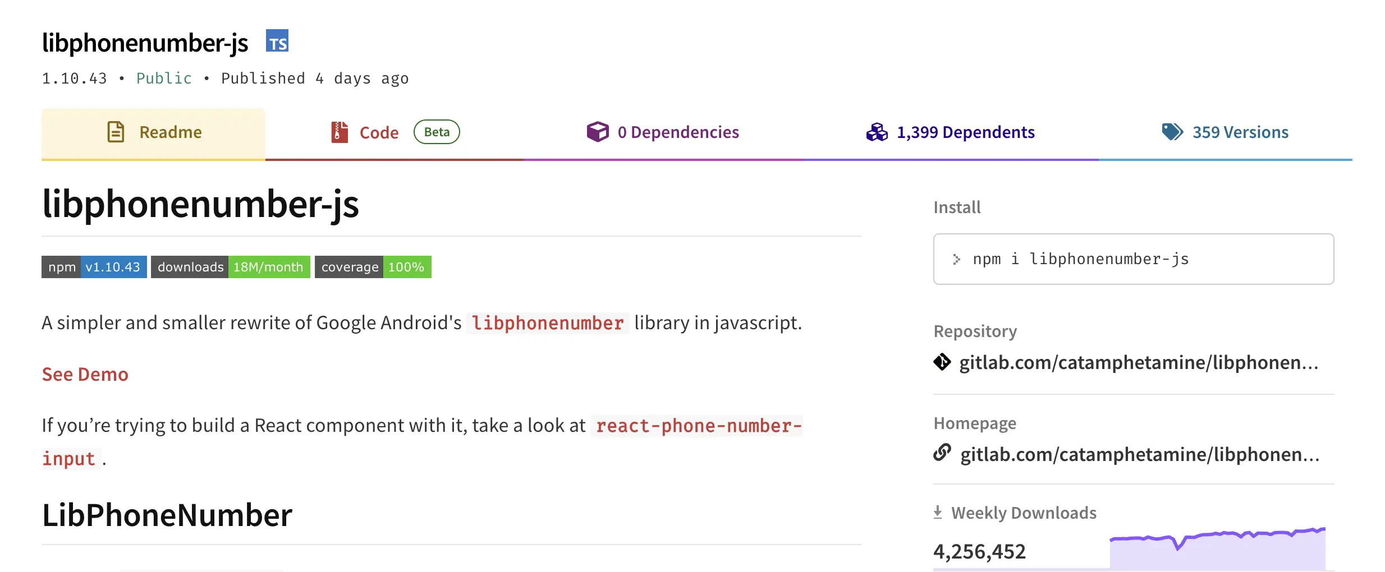The image size is (1385, 572).
Task: Click the npm v1.10.43 version badge
Action: click(94, 267)
